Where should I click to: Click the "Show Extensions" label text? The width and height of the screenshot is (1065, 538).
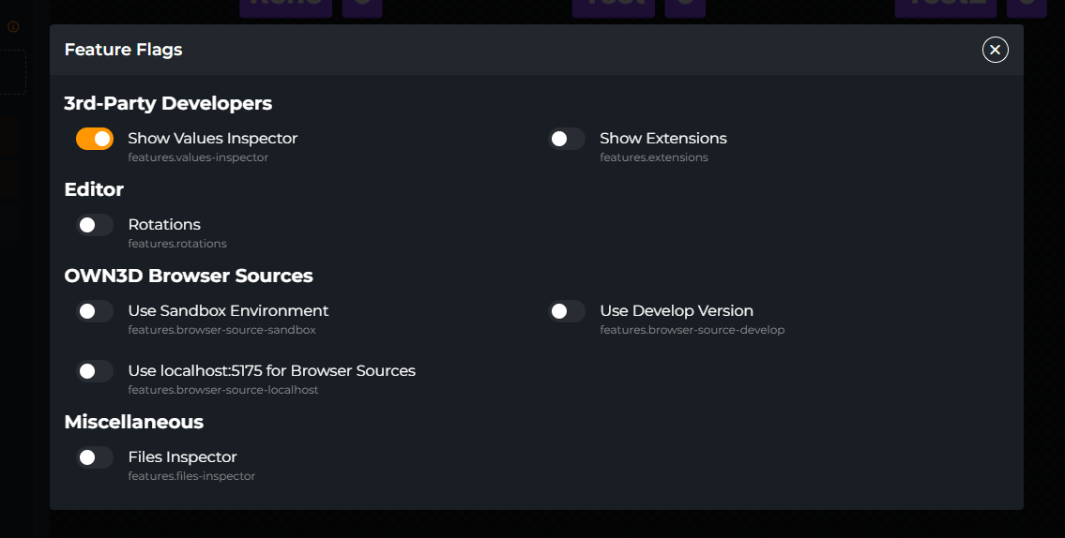[x=662, y=139]
